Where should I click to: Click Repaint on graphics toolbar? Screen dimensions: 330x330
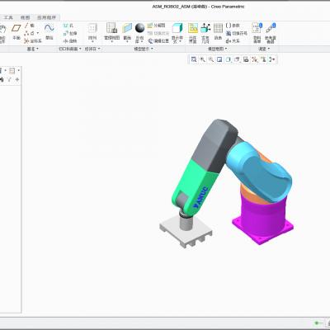(x=219, y=59)
